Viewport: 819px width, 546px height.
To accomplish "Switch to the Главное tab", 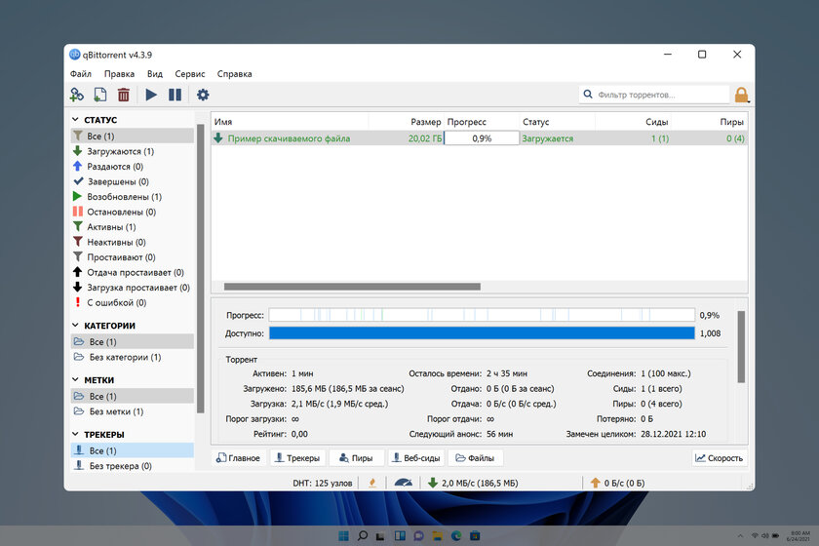I will coord(239,457).
